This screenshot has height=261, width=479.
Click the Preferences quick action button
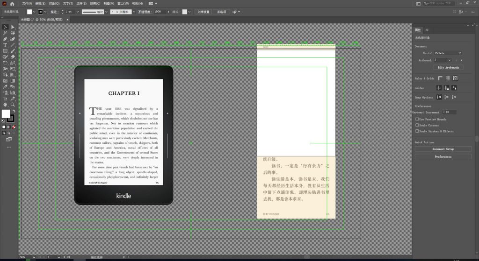coord(443,157)
